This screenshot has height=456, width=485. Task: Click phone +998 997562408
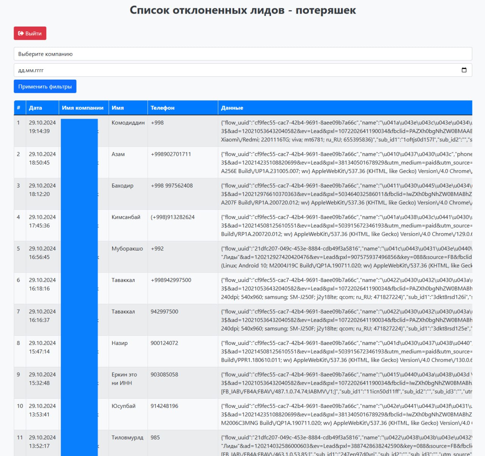[172, 185]
